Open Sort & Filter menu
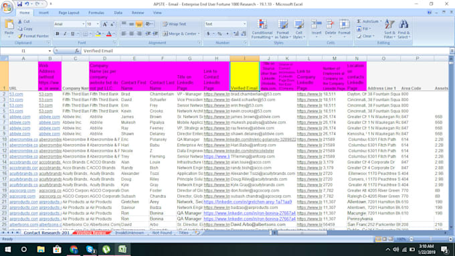The width and height of the screenshot is (455, 256). 389,29
